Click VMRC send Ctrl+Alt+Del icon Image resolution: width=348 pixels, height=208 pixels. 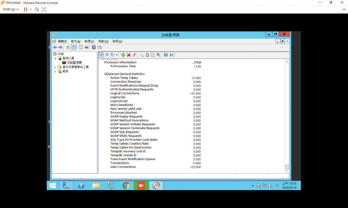click(37, 9)
